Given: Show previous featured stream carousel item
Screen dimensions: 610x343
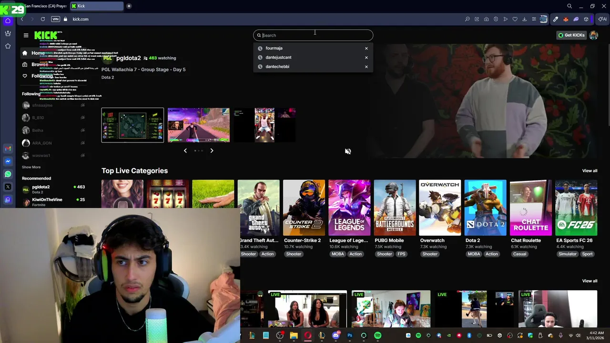Looking at the screenshot, I should click(185, 151).
